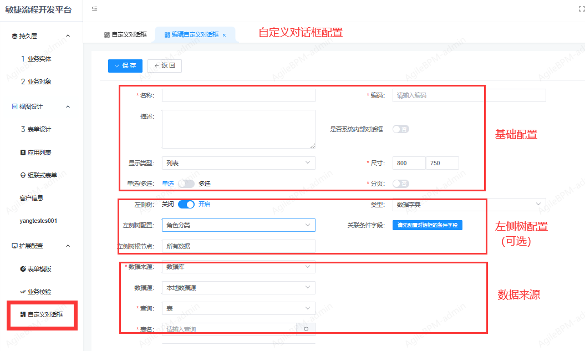Click the fullscreen icon in top-right corner

[x=581, y=9]
